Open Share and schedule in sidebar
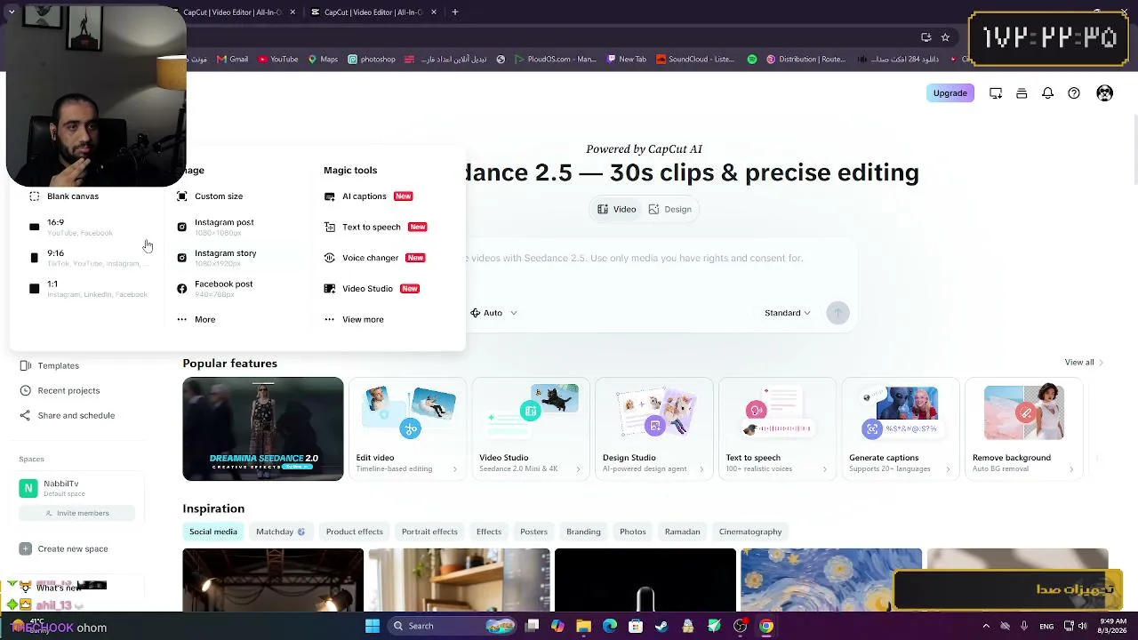The image size is (1138, 640). click(x=68, y=416)
